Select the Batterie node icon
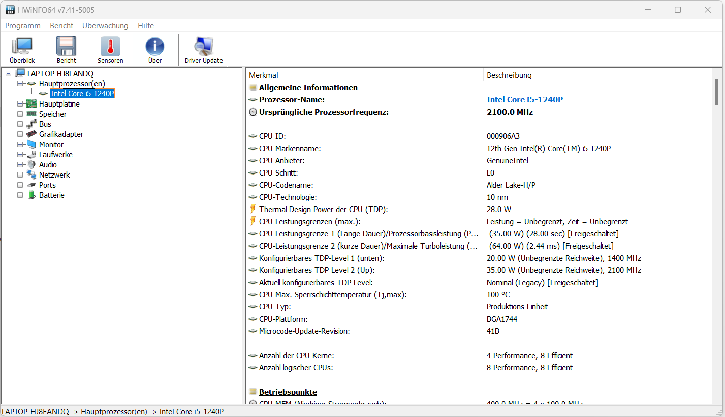This screenshot has height=417, width=725. (x=31, y=195)
